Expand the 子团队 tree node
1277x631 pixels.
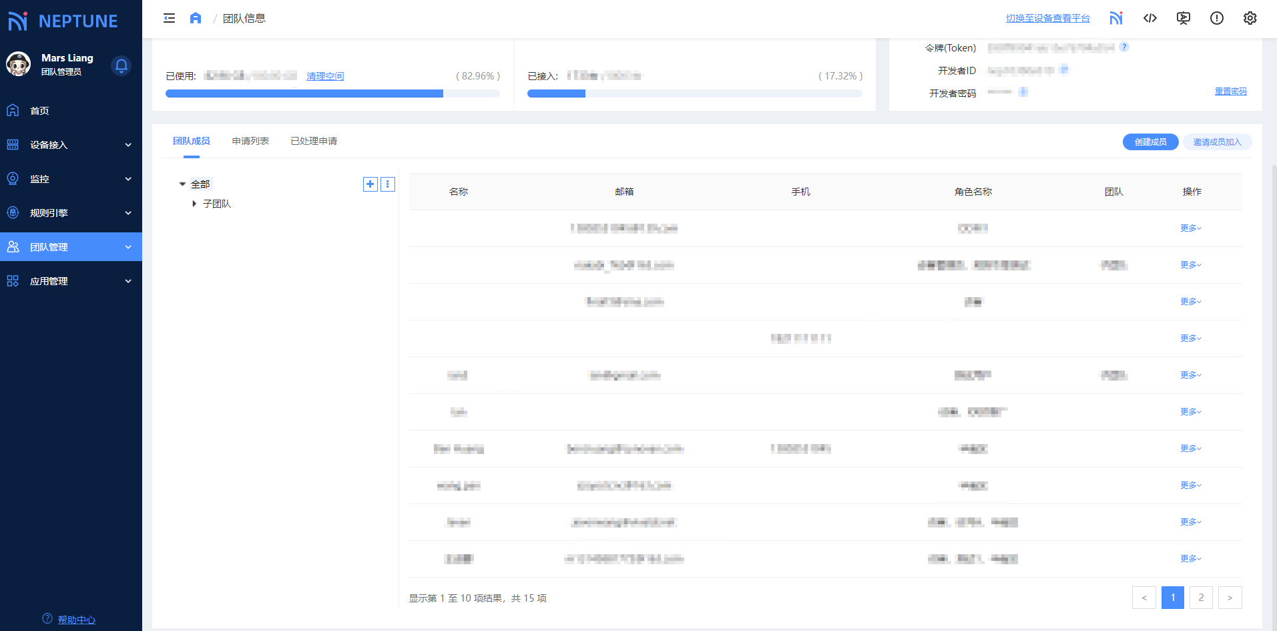click(x=194, y=204)
